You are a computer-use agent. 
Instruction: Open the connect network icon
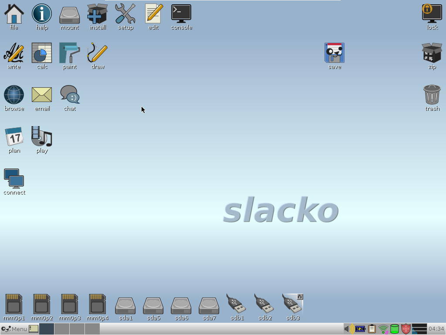point(14,178)
